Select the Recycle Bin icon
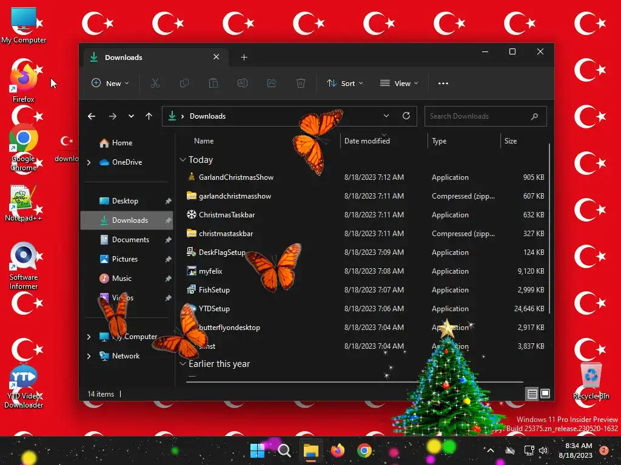621x465 pixels. (x=591, y=381)
